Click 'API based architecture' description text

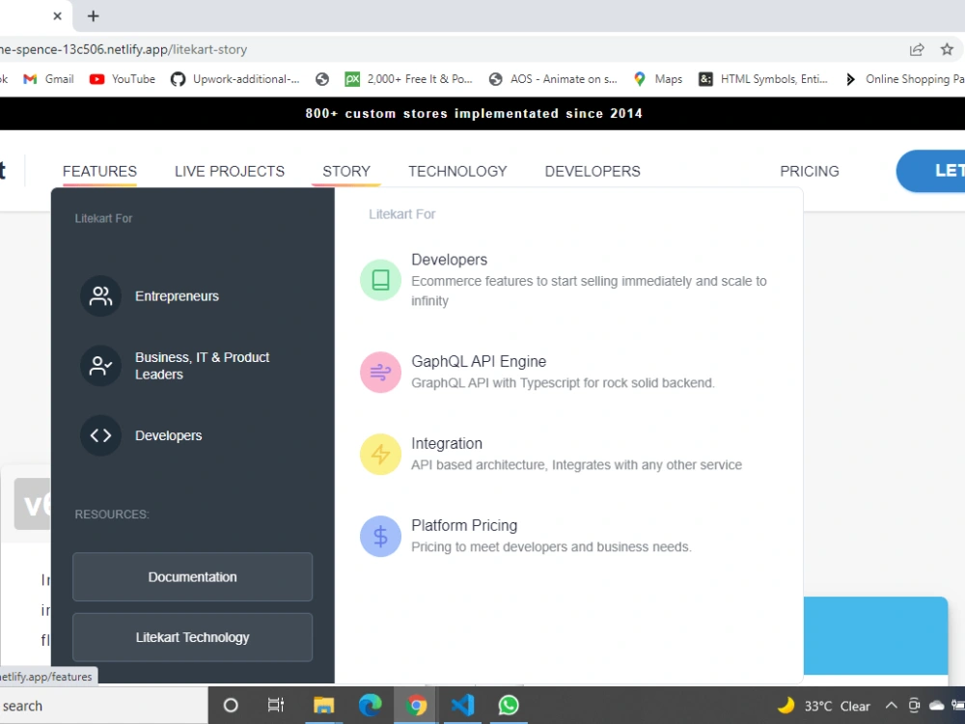pos(577,465)
